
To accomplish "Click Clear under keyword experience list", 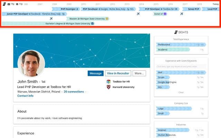I will click(x=181, y=92).
